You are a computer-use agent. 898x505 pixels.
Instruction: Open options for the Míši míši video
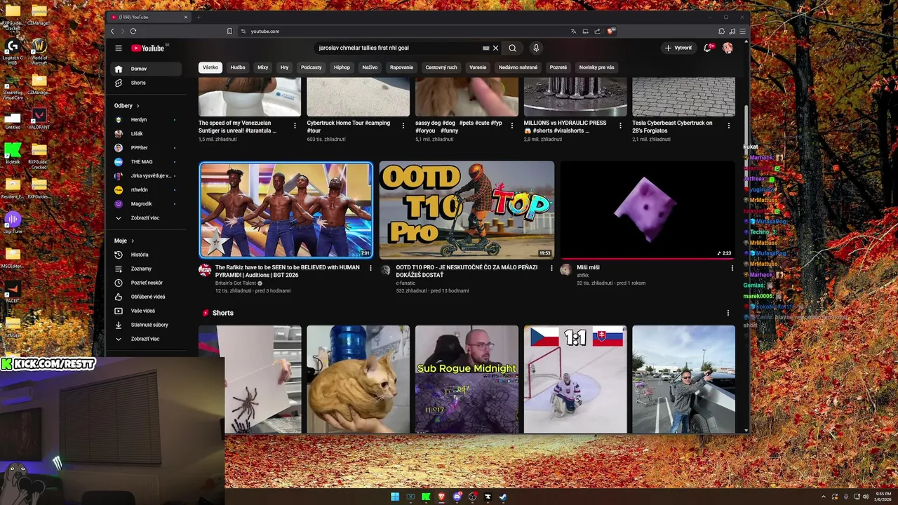(732, 268)
